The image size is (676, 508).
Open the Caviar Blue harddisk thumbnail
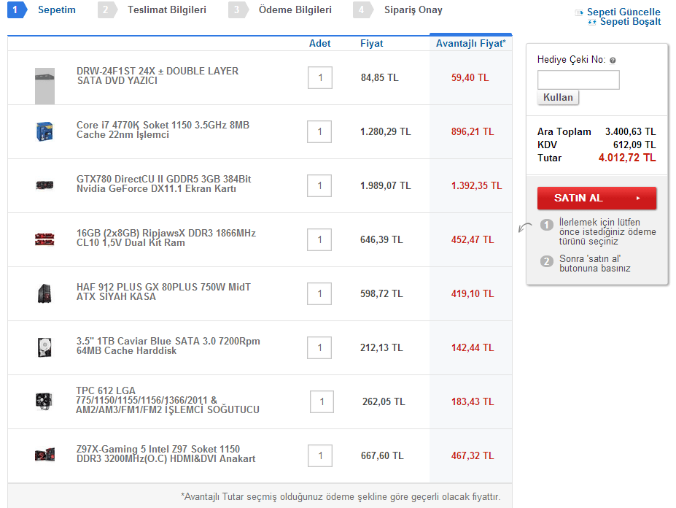[x=44, y=347]
